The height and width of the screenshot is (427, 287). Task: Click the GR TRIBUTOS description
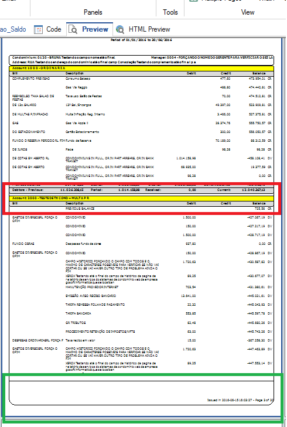point(76,323)
